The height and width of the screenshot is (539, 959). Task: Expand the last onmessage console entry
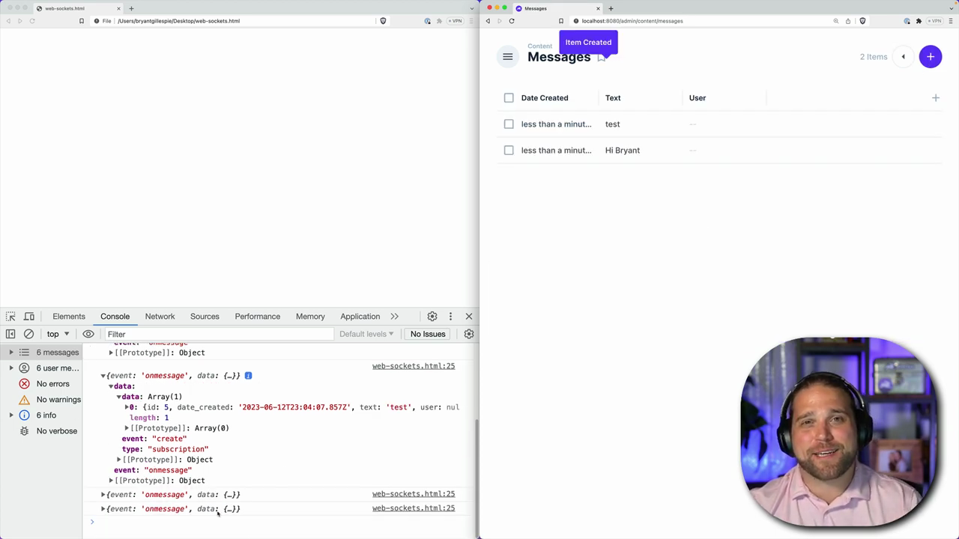[x=103, y=508]
